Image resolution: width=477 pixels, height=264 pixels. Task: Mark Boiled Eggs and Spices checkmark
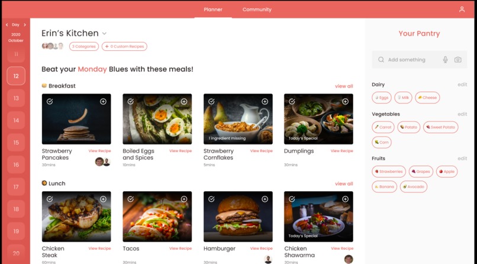(x=131, y=102)
